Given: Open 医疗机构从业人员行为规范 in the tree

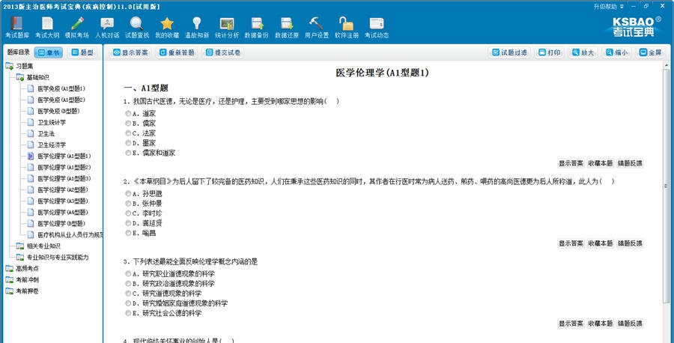Looking at the screenshot, I should click(70, 234).
